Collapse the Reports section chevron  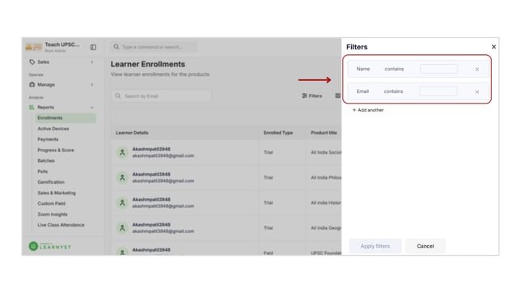92,108
